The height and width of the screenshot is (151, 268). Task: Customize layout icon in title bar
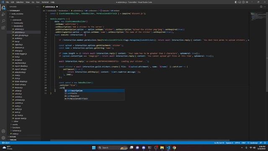[x=247, y=2]
